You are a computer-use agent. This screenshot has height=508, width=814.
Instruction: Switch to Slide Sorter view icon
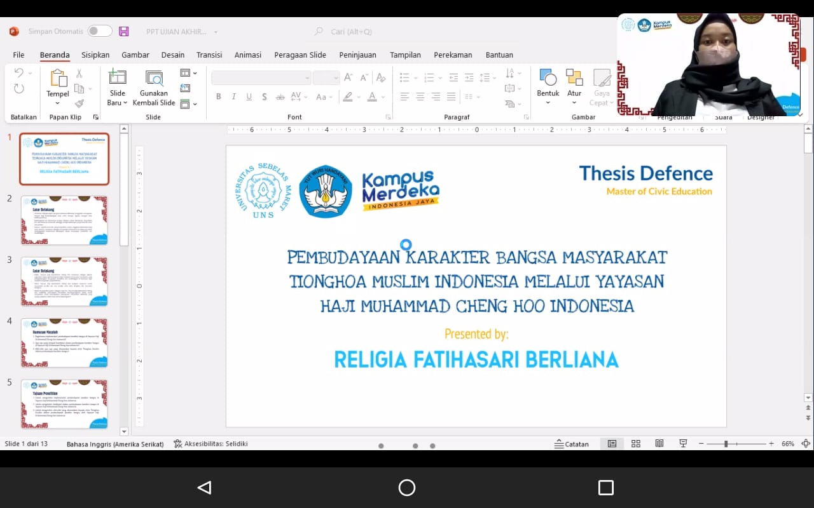[x=636, y=444]
